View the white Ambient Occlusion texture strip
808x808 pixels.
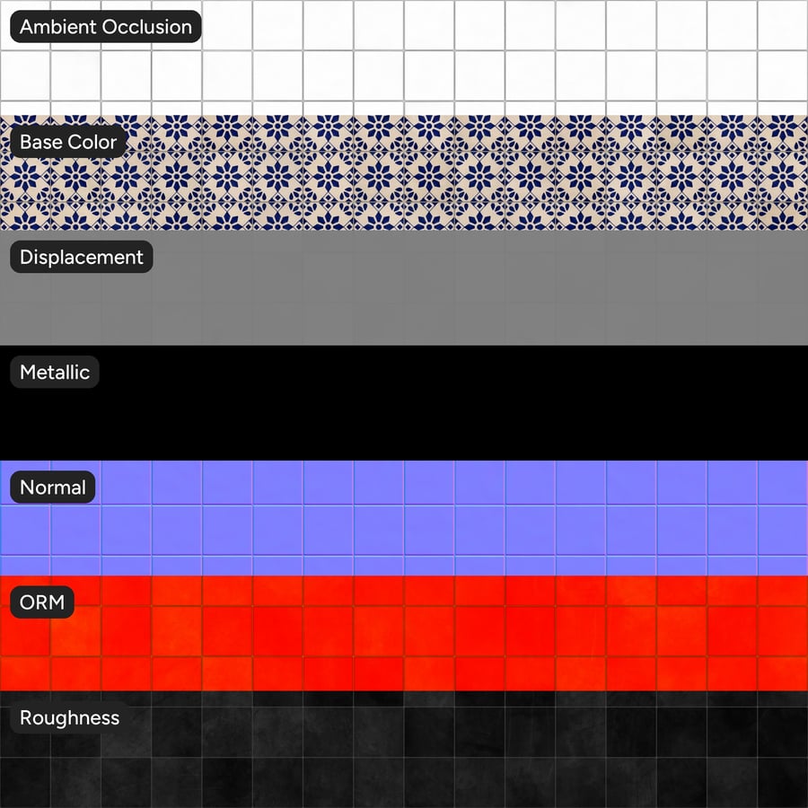click(404, 57)
